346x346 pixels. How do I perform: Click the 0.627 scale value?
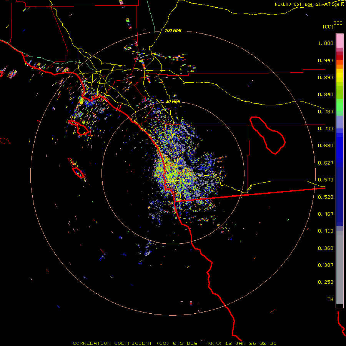pyautogui.click(x=326, y=163)
